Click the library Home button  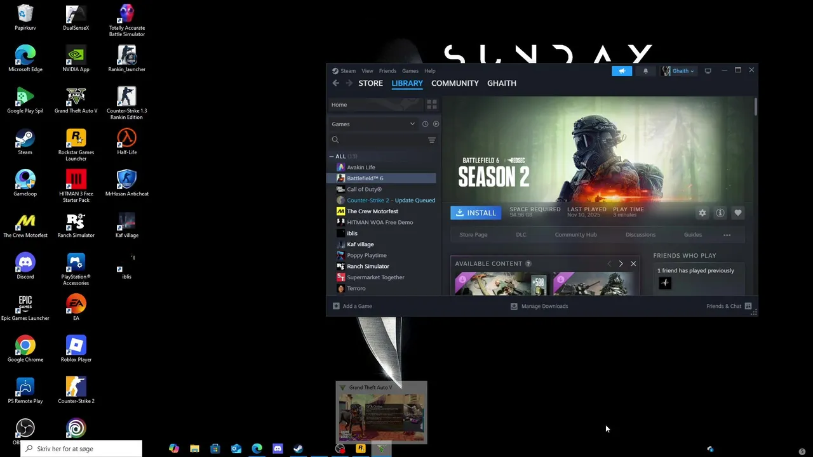pyautogui.click(x=375, y=104)
